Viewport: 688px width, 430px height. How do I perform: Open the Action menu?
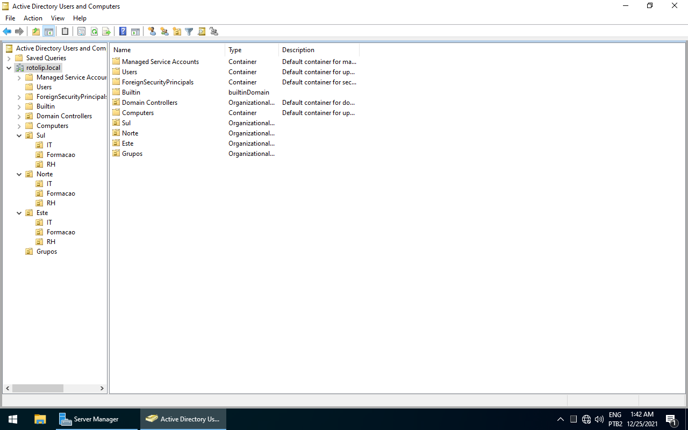[x=33, y=18]
